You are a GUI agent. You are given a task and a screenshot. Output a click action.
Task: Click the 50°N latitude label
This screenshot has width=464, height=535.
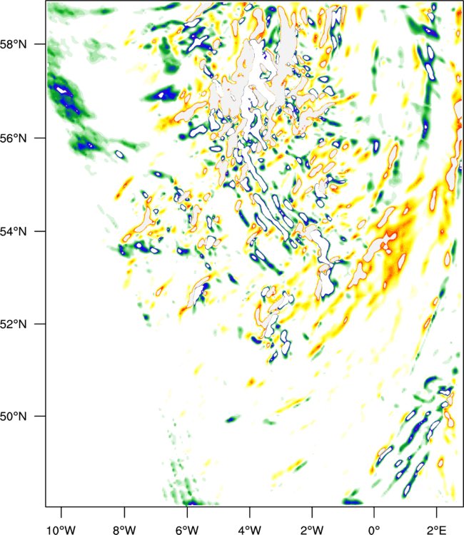coord(14,417)
